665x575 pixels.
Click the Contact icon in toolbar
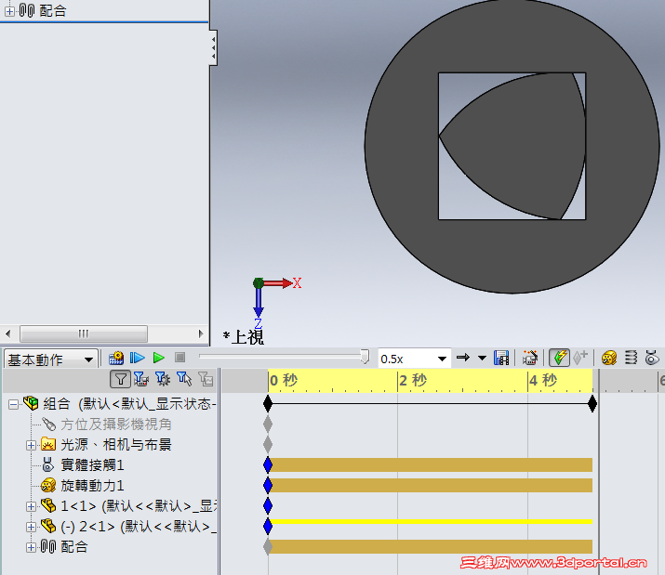pyautogui.click(x=652, y=358)
